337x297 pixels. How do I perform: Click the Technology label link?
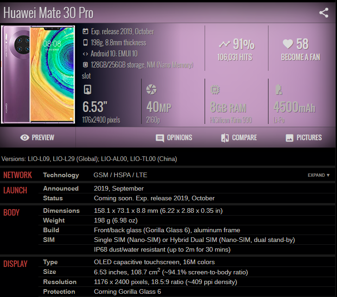[61, 175]
